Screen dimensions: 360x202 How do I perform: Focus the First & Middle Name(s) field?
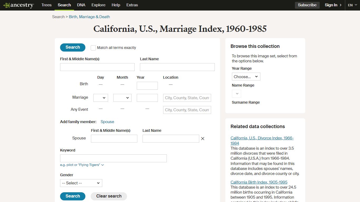pos(97,67)
